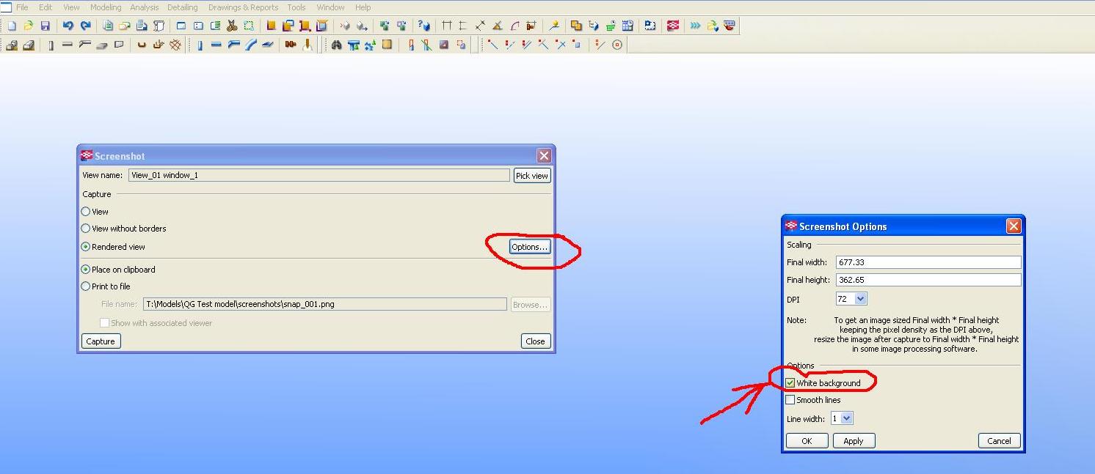Click the calendar with clock toolbar icon
The height and width of the screenshot is (474, 1095).
(627, 26)
